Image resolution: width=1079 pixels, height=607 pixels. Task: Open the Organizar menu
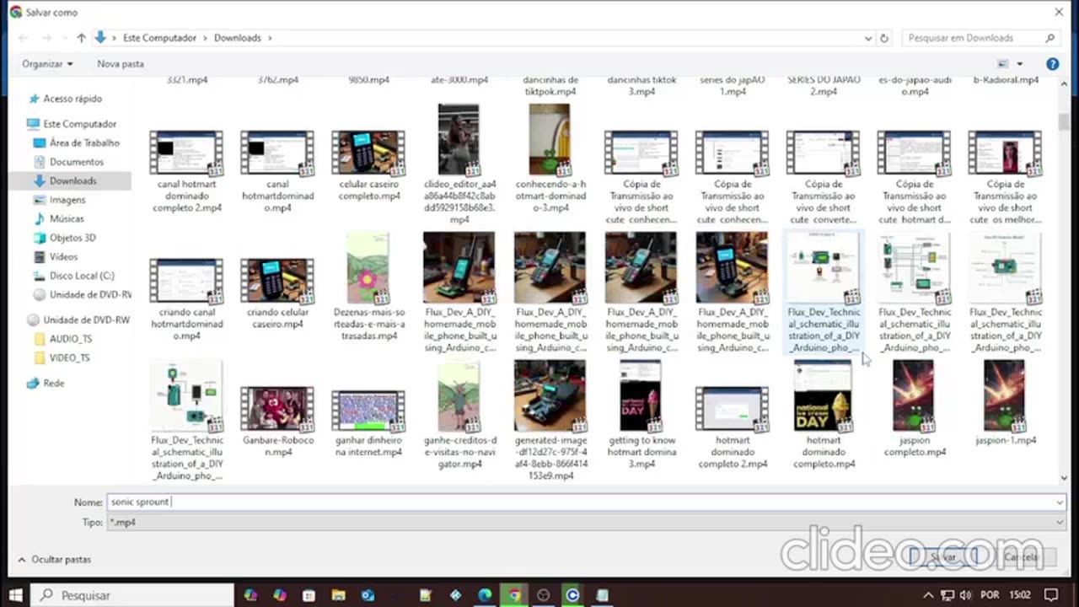(x=47, y=64)
